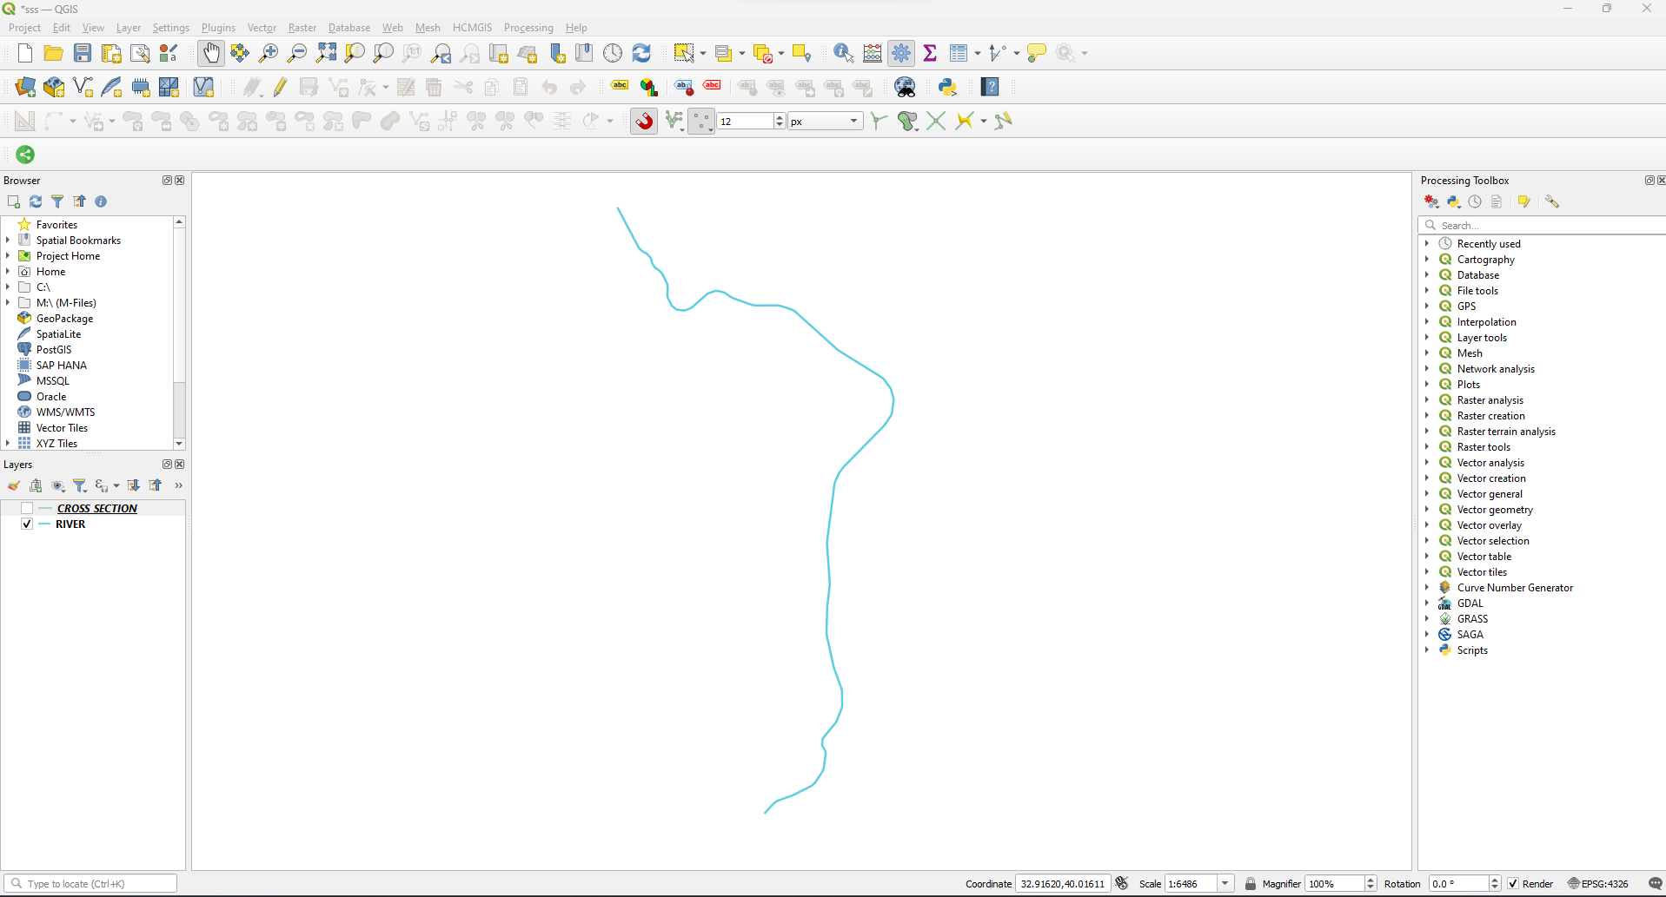Expand the Vector geometry toolbox category
The height and width of the screenshot is (897, 1666).
click(1428, 509)
